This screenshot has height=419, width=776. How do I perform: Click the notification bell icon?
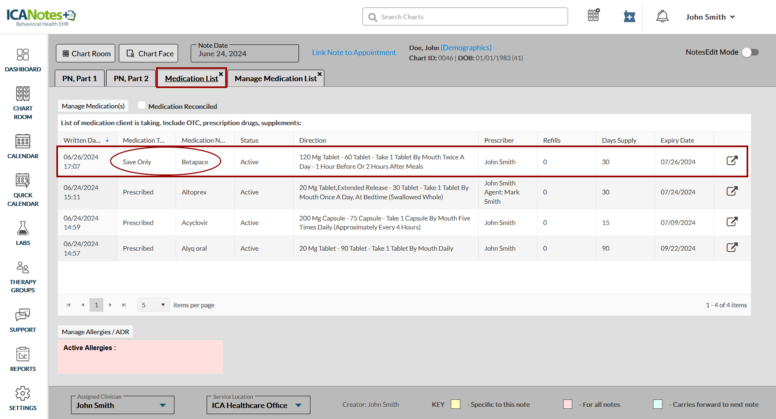[x=662, y=17]
